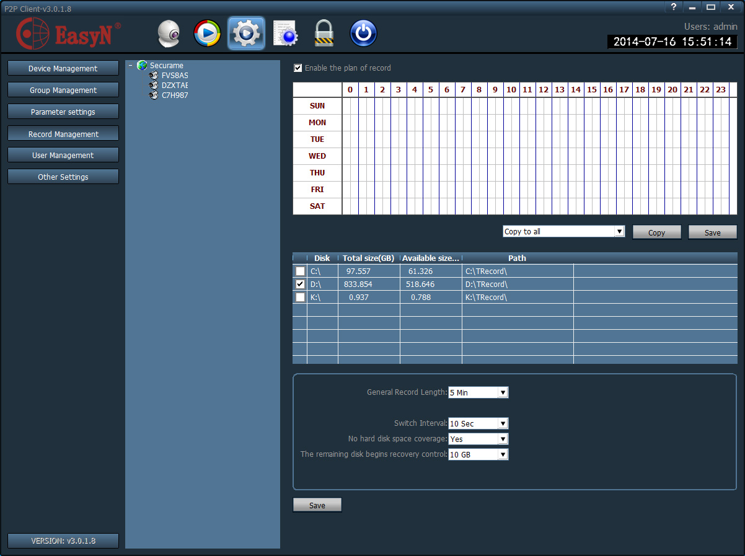
Task: Click the blue power icon
Action: (x=363, y=33)
